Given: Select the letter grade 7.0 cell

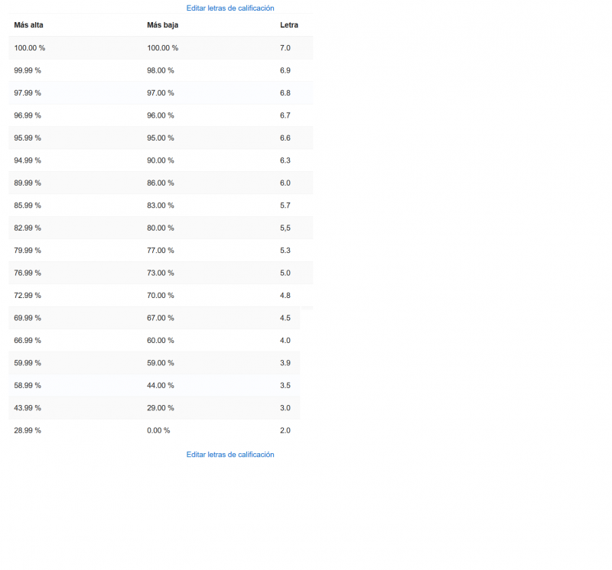Looking at the screenshot, I should click(x=285, y=48).
